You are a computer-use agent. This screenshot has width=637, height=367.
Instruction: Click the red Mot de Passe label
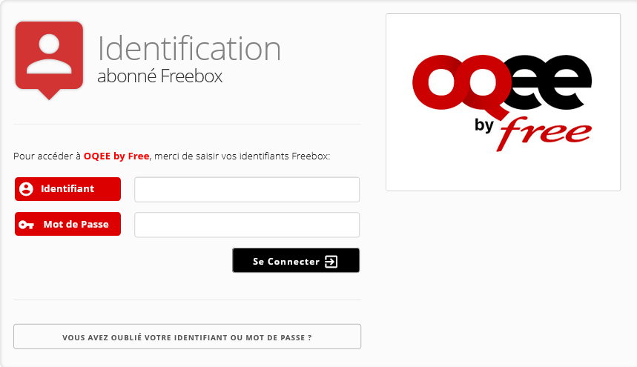click(x=76, y=225)
